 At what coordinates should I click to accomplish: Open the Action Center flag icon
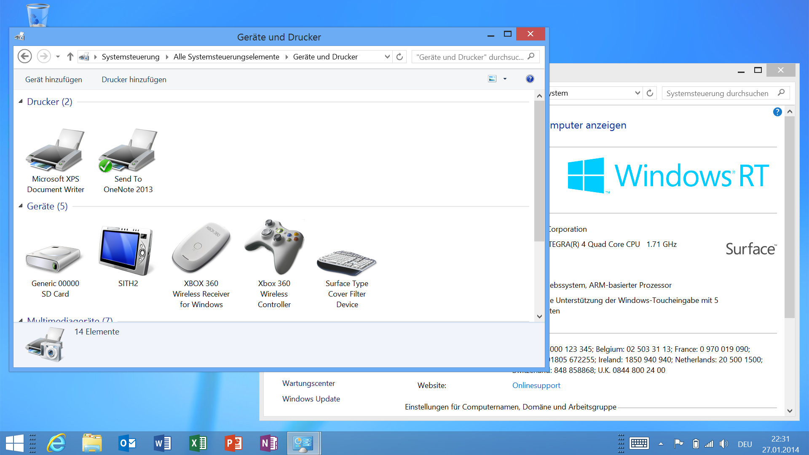pos(678,444)
